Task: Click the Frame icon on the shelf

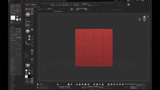Action: coord(32,54)
